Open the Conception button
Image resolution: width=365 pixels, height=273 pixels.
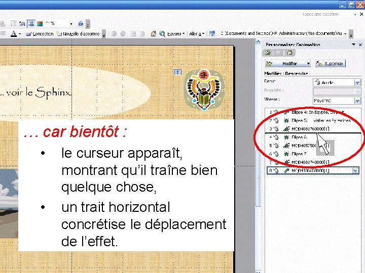pos(40,34)
